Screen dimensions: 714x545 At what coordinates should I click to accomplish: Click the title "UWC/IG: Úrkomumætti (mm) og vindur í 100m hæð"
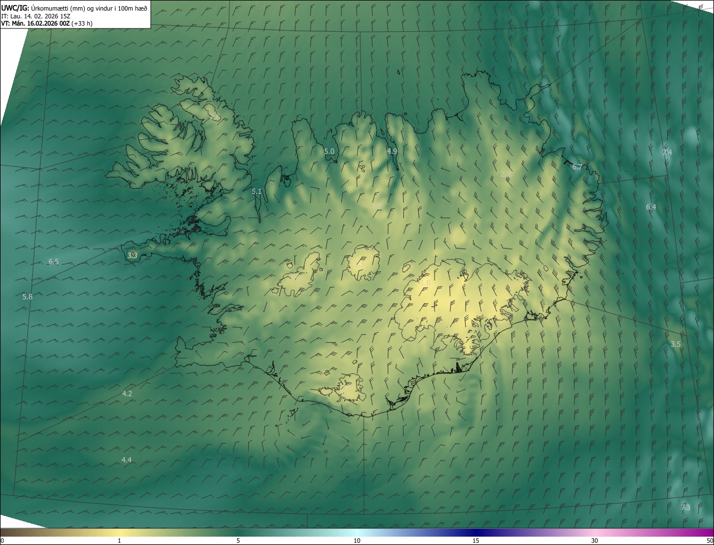click(x=74, y=8)
